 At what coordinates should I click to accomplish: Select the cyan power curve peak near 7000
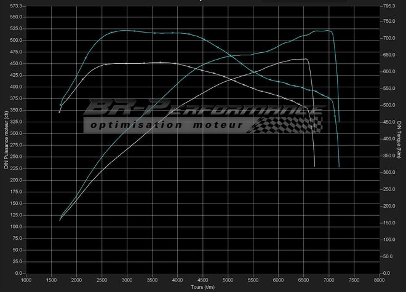coord(326,31)
